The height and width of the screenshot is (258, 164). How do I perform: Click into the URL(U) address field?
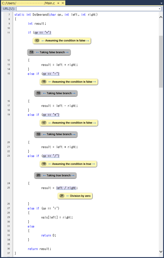87,9
